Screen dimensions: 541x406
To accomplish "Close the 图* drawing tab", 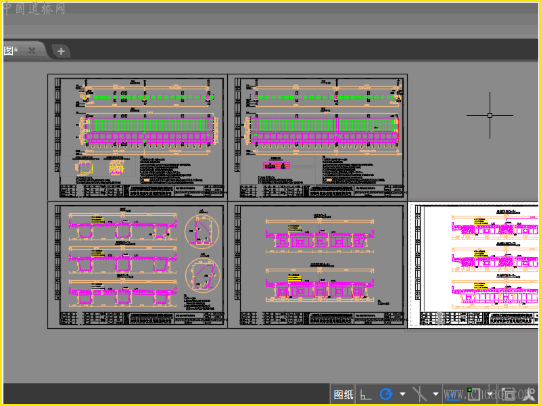I will click(32, 51).
